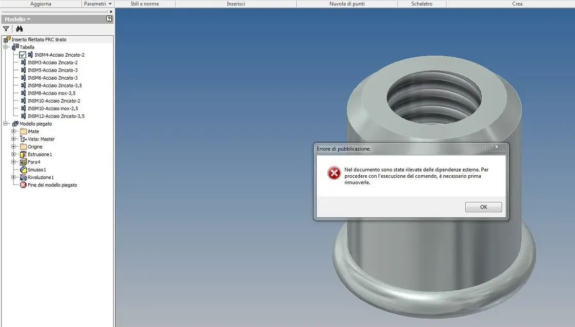The height and width of the screenshot is (327, 575).
Task: Click the INSM12-Acciaio Zincato-3,5 member icon
Action: click(x=24, y=116)
